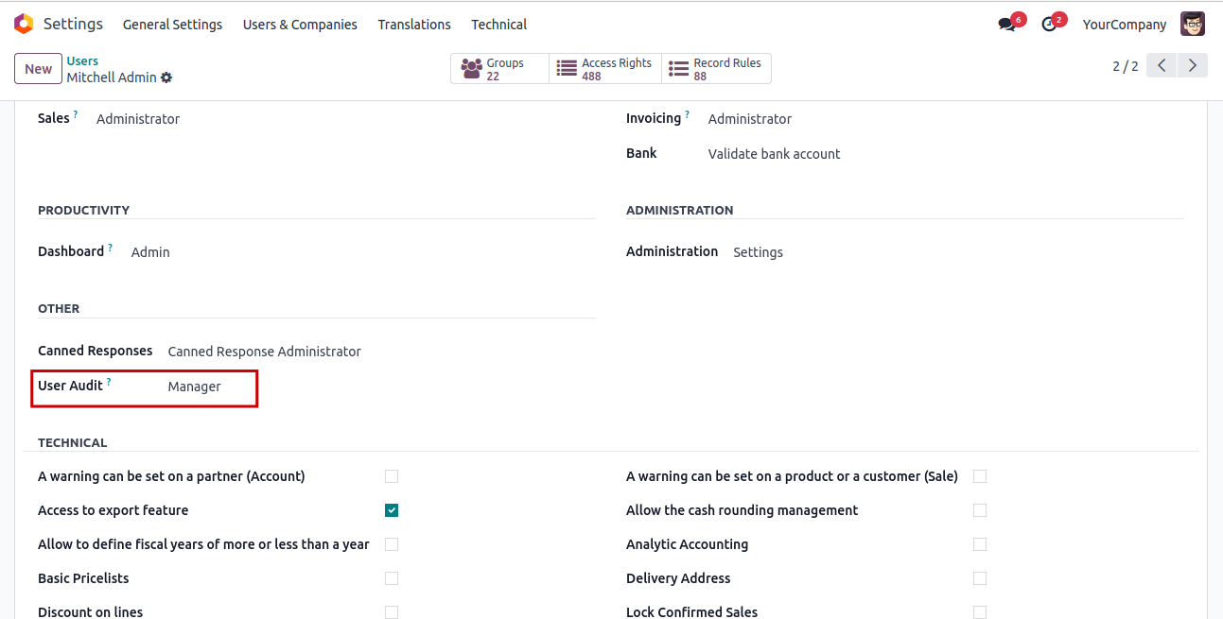Viewport: 1223px width, 619px height.
Task: Open the Technical menu
Action: 499,25
